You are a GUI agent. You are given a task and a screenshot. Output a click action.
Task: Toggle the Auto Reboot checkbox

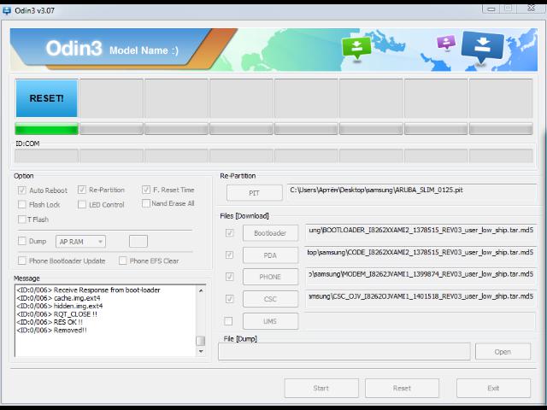click(22, 190)
